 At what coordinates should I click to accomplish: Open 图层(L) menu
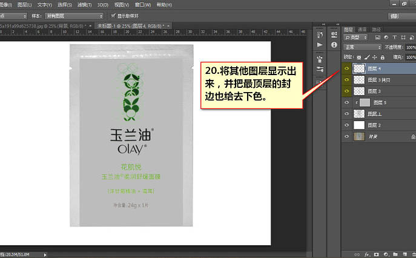pos(24,5)
